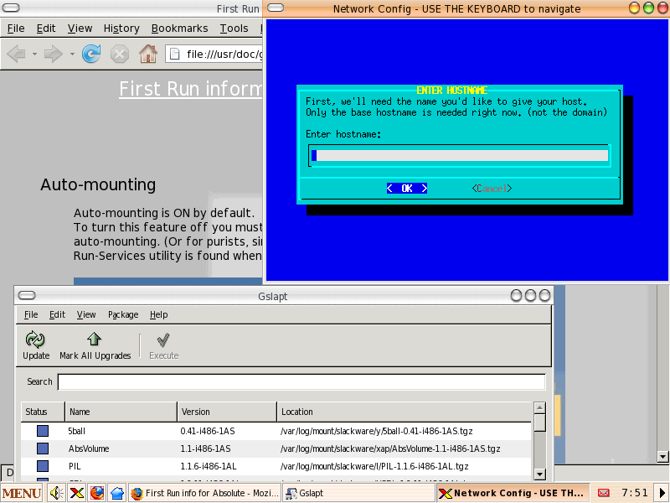Viewport: 670px width, 503px height.
Task: Sort packages by Name column header
Action: [x=121, y=412]
